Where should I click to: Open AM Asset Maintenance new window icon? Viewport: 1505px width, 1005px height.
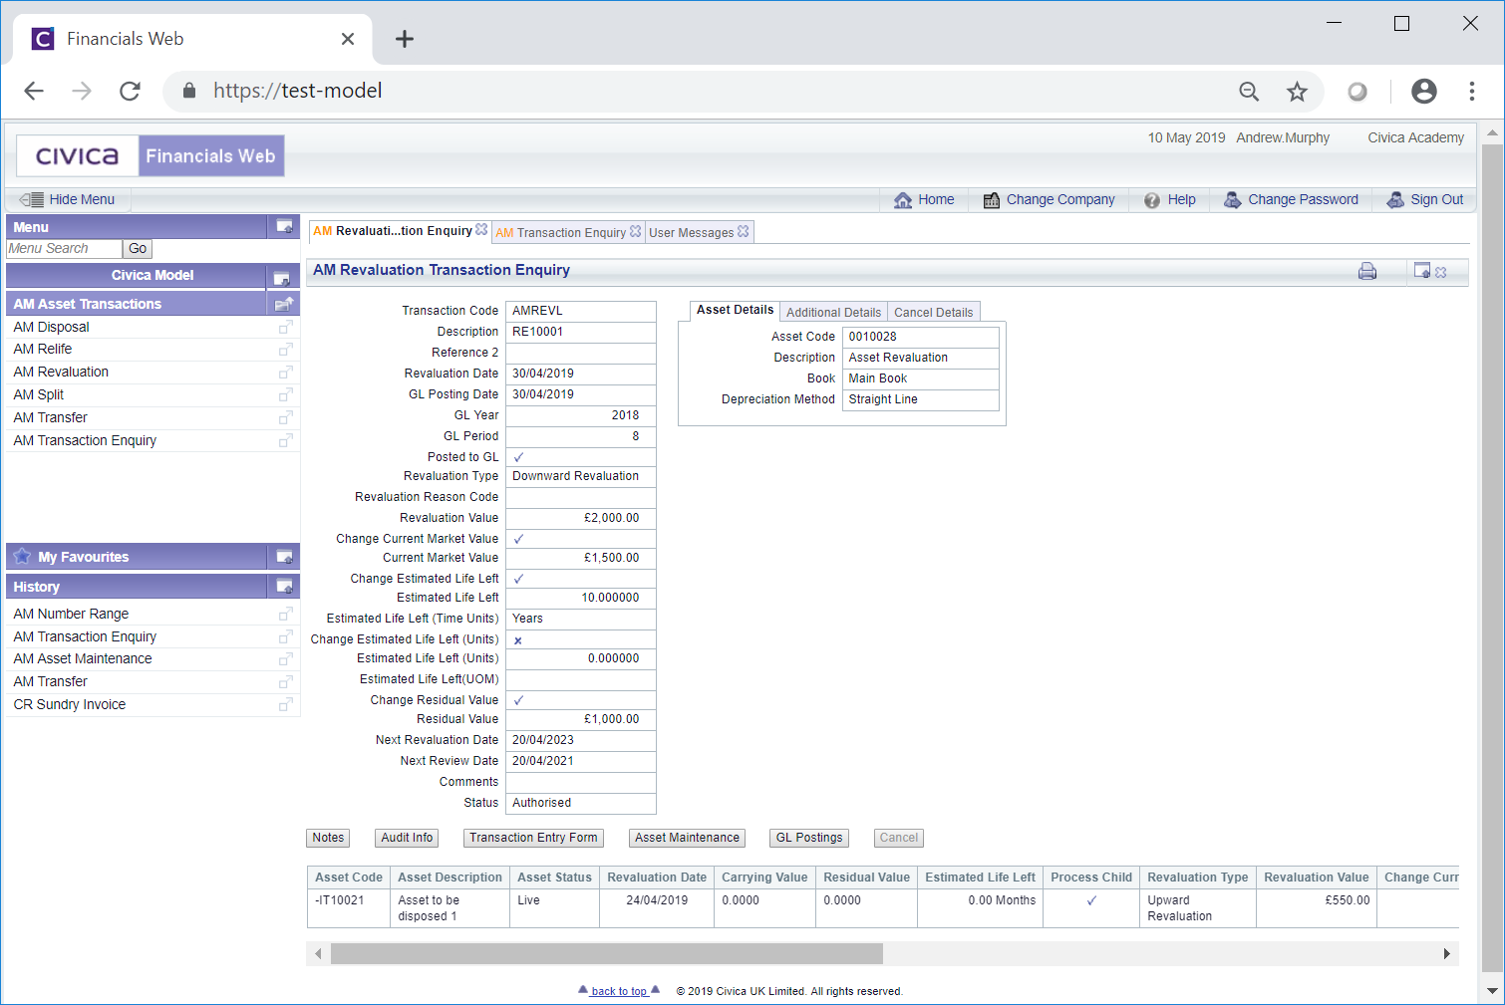click(x=285, y=659)
